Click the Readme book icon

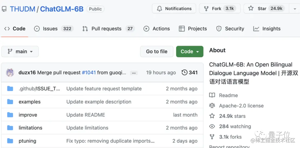pos(212,95)
